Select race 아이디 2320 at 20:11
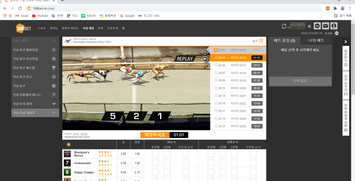The width and height of the screenshot is (355, 181). (x=238, y=88)
